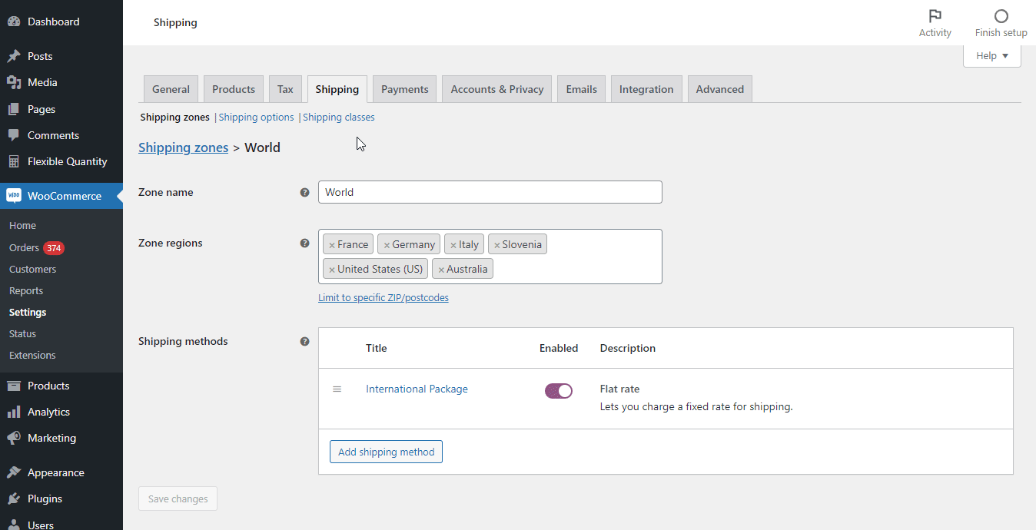Click the Marketing megaphone icon

[x=14, y=438]
